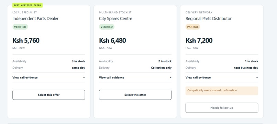Expand call evidence plus icon for City Spares Centre
The height and width of the screenshot is (124, 277).
[x=170, y=78]
